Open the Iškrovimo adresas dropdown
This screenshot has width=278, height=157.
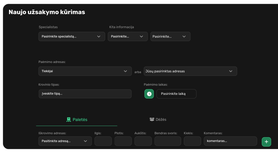click(65, 141)
